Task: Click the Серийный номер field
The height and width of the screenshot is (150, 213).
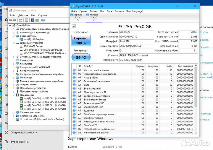Action: [x=136, y=37]
